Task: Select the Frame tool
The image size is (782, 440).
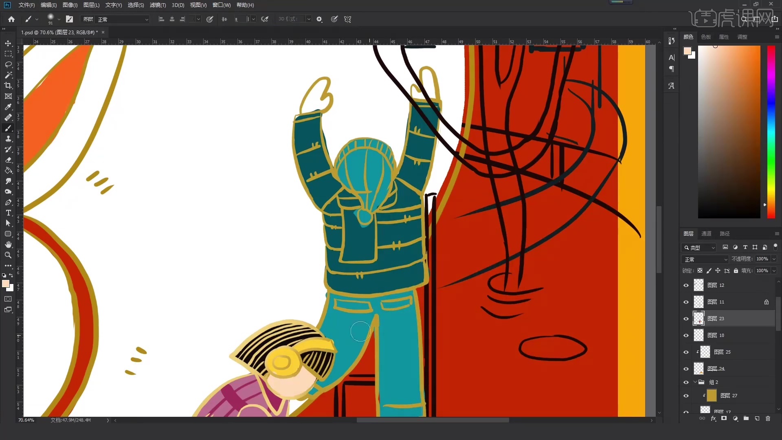Action: pos(8,96)
